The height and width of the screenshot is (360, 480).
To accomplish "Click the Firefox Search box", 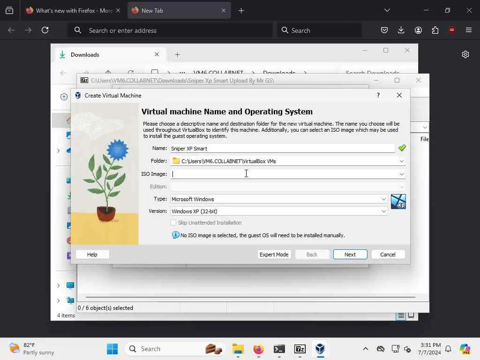I will pyautogui.click(x=319, y=30).
